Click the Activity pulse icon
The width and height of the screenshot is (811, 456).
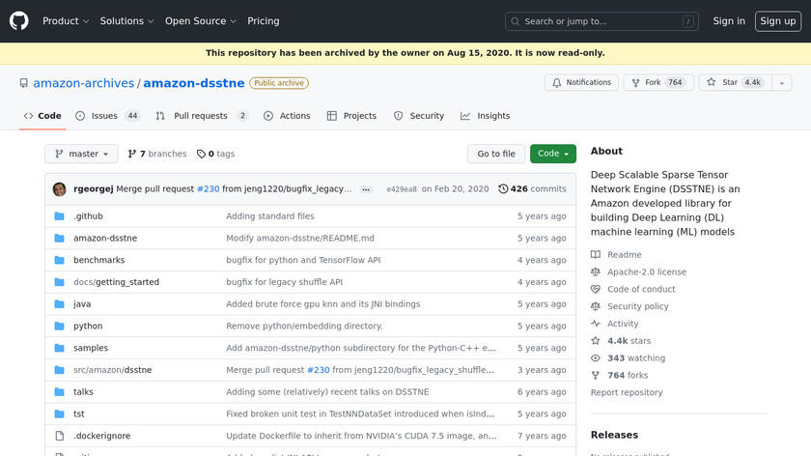[596, 324]
